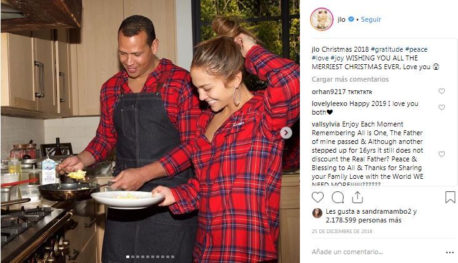Viewport: 458px width, 263px height.
Task: Go to next photo with carousel arrow
Action: (286, 133)
